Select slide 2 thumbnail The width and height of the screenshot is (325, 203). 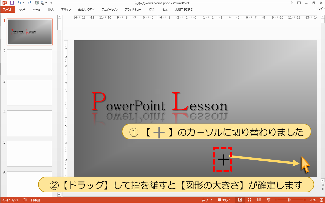[29, 62]
